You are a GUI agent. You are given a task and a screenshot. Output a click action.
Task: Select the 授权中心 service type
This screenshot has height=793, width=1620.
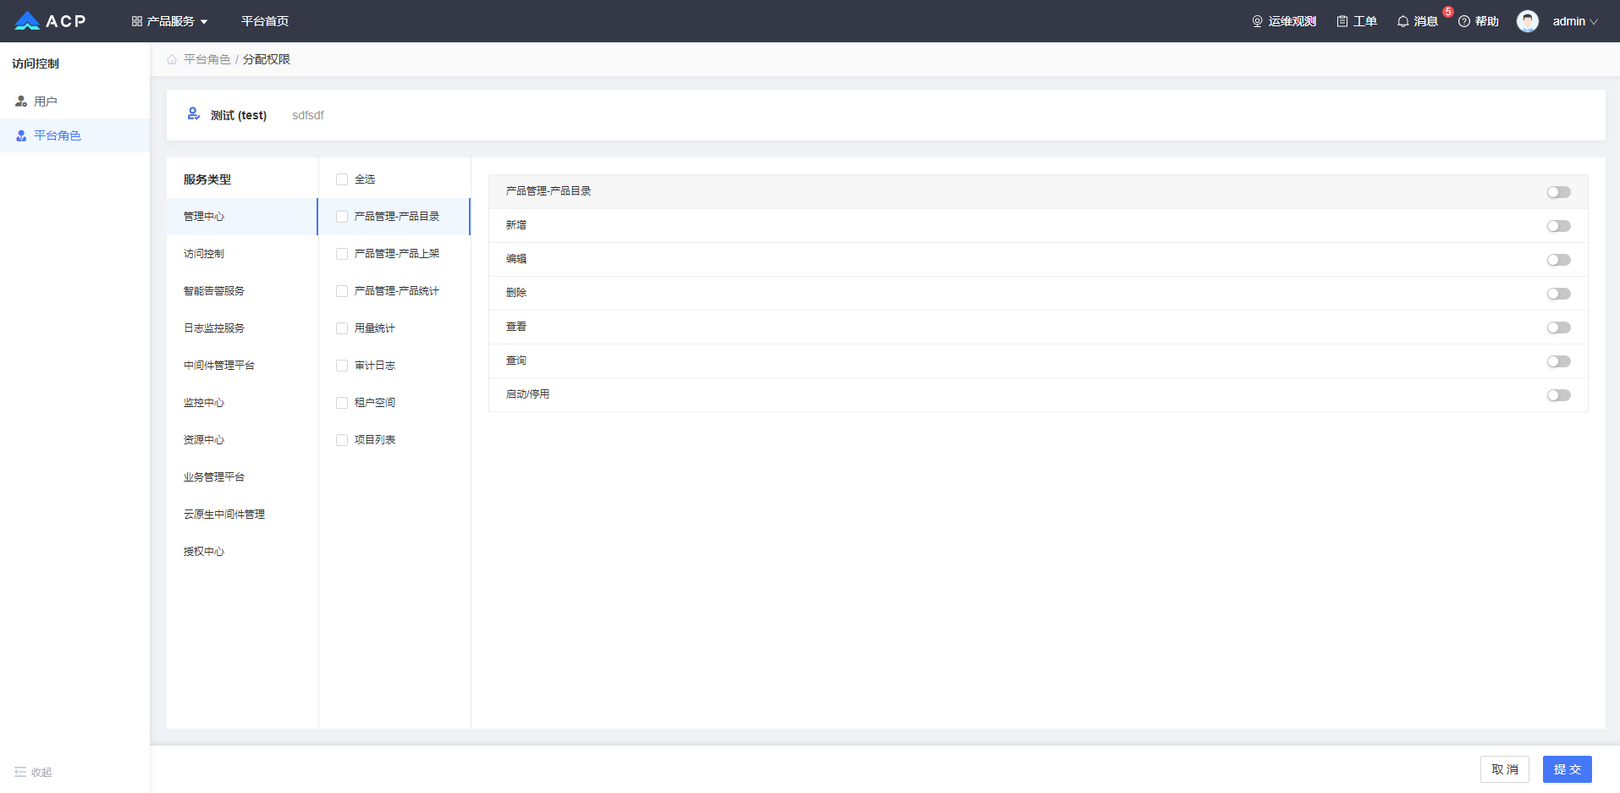point(242,552)
